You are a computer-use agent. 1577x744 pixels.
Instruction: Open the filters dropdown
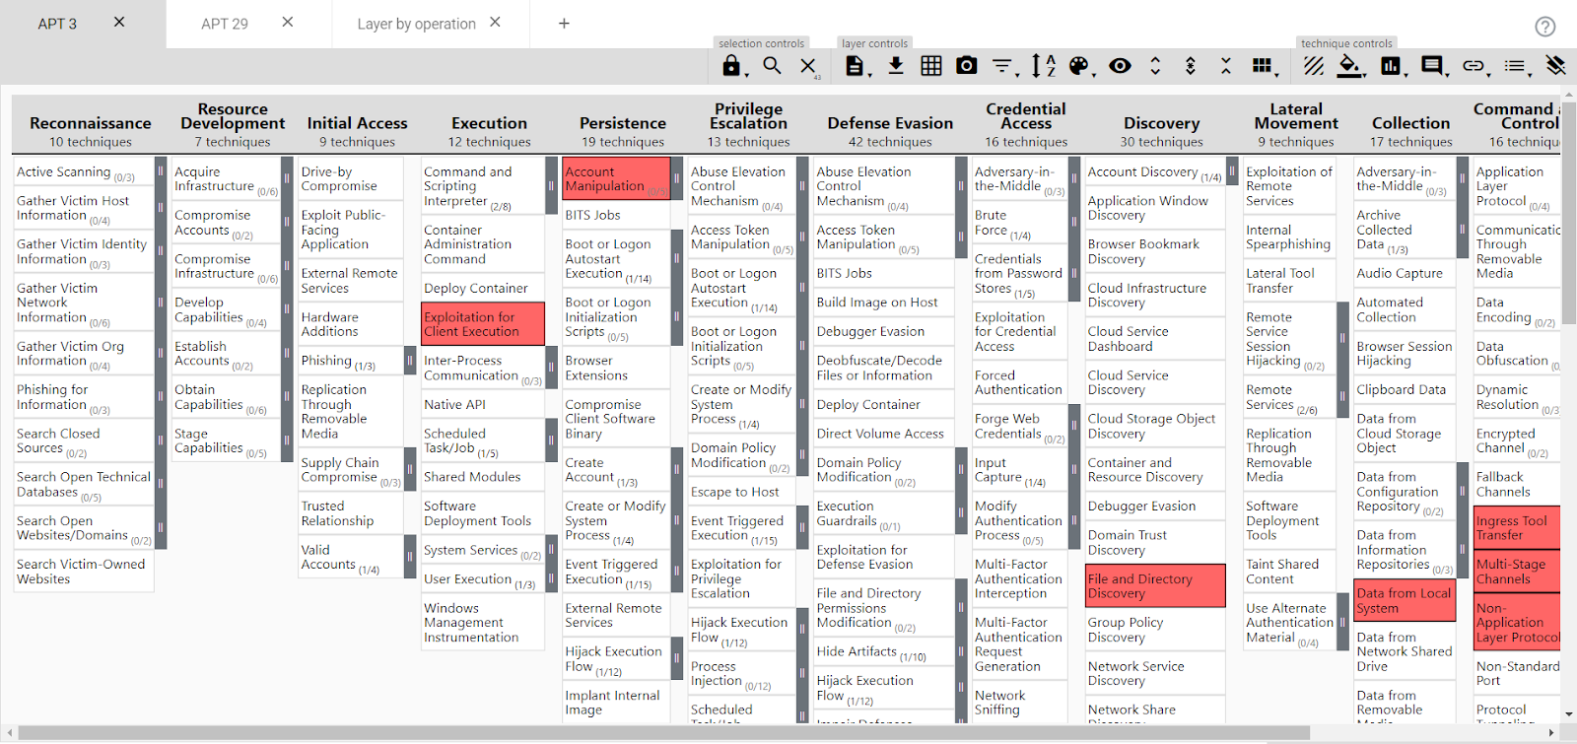(1002, 66)
